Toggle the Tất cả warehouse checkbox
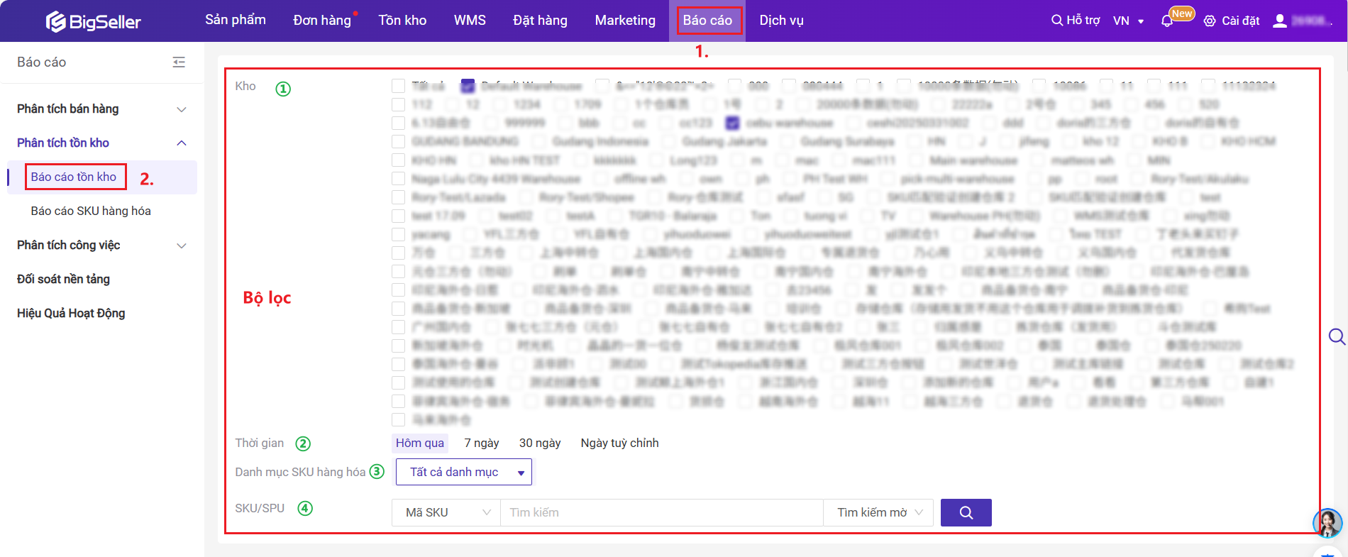 [399, 86]
